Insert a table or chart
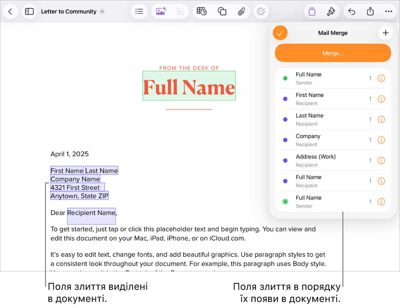Image resolution: width=400 pixels, height=308 pixels. (x=201, y=12)
